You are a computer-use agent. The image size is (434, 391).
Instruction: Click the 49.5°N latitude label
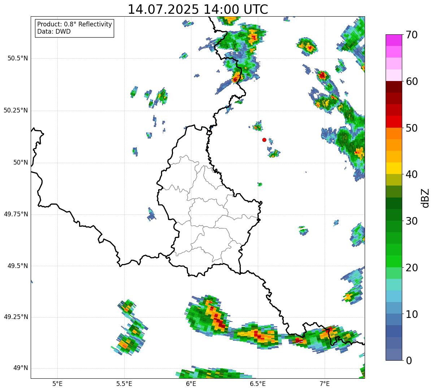click(x=18, y=266)
